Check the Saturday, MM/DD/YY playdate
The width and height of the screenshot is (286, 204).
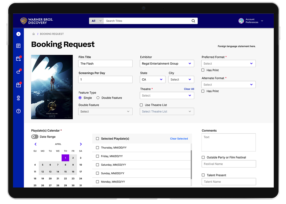click(x=97, y=165)
